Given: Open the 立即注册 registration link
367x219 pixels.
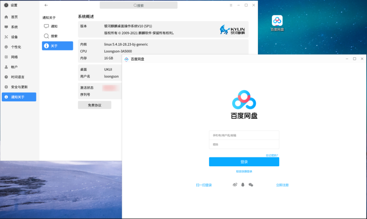Looking at the screenshot, I should [x=282, y=185].
